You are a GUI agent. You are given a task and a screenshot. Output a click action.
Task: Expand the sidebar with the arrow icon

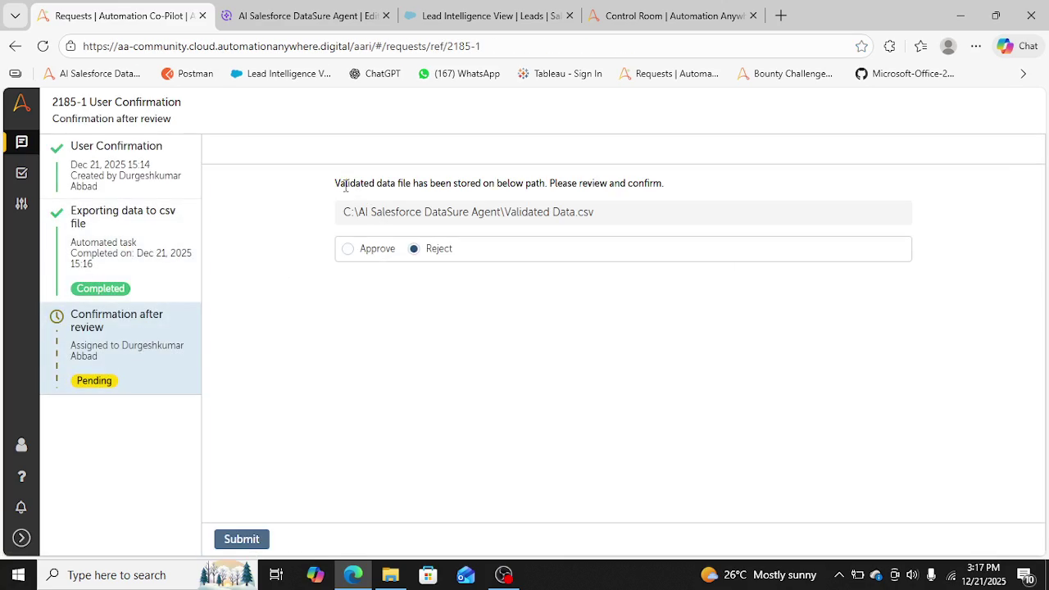coord(21,538)
